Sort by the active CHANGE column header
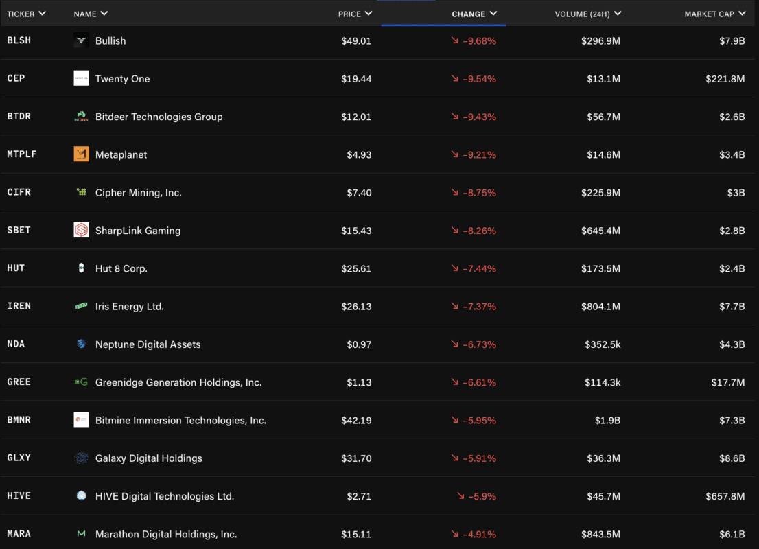 pos(474,14)
